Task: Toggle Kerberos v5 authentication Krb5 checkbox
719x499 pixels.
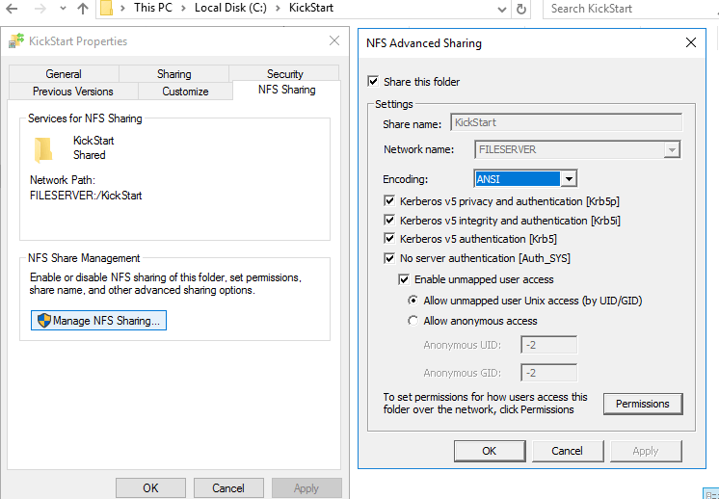Action: [389, 238]
